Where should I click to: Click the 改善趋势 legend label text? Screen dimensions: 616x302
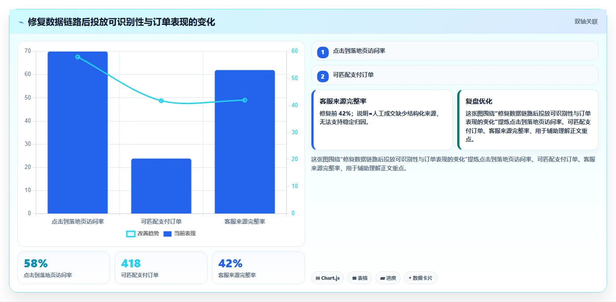[x=148, y=234]
